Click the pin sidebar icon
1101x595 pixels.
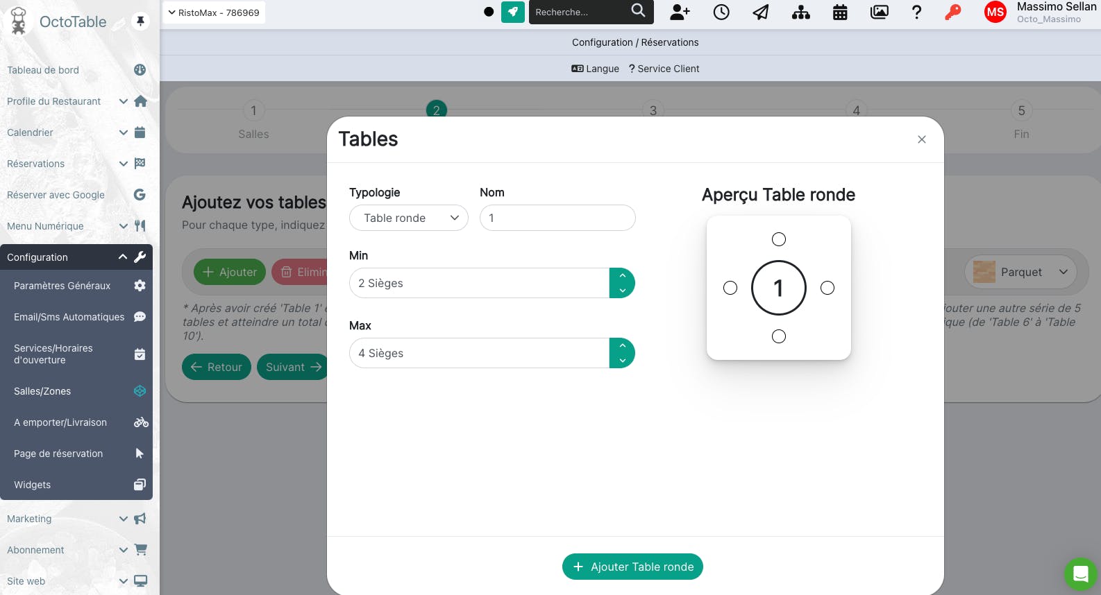tap(140, 21)
